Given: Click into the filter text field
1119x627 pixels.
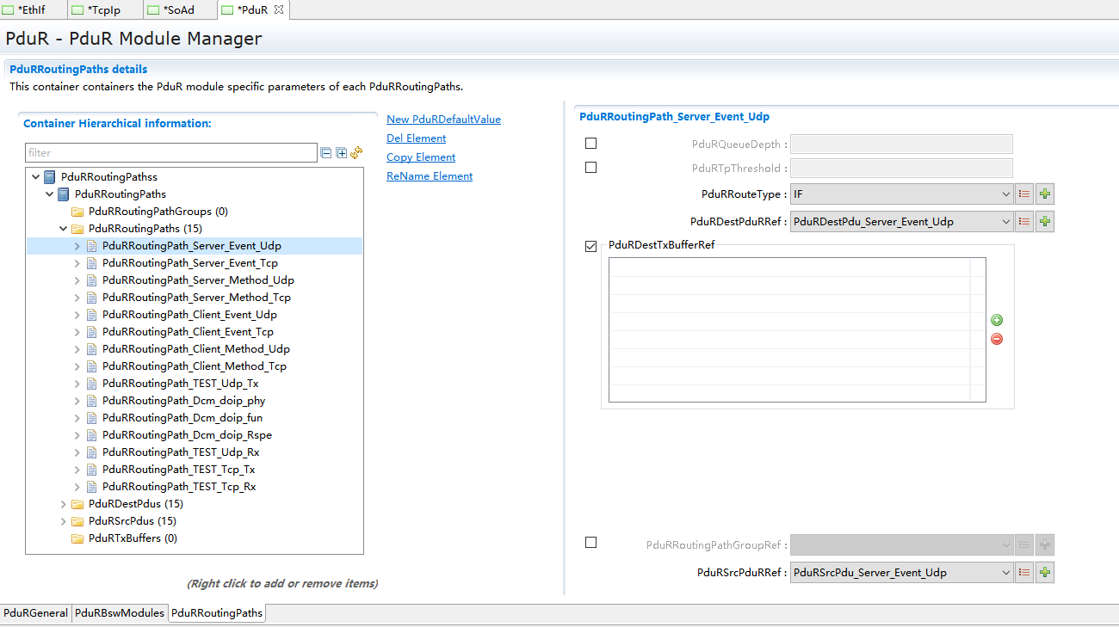Looking at the screenshot, I should [x=170, y=153].
